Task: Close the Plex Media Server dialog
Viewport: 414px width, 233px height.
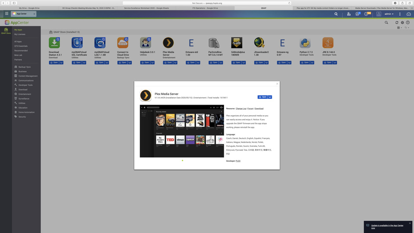Action: 277,84
